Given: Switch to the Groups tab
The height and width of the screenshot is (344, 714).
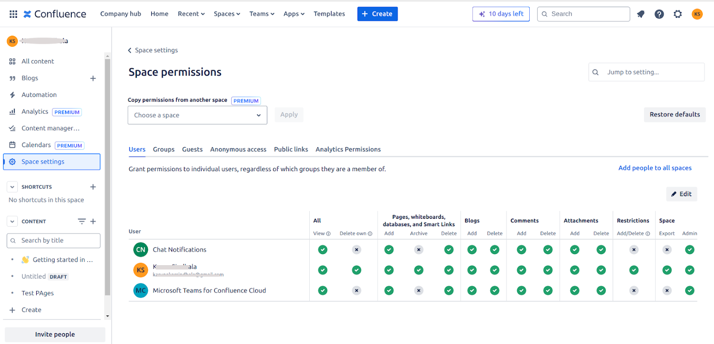Looking at the screenshot, I should pyautogui.click(x=163, y=150).
